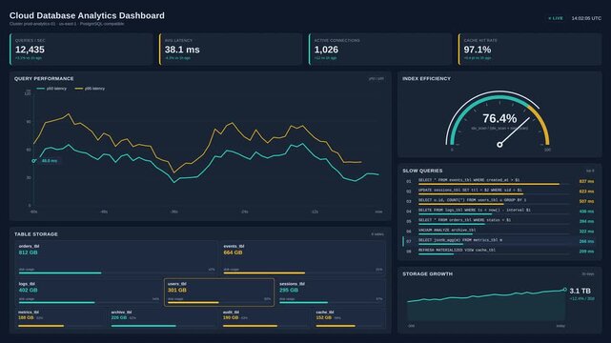Screen dimensions: 611x343
Task: Open the sessions_tbl storage tile
Action: click(331, 292)
